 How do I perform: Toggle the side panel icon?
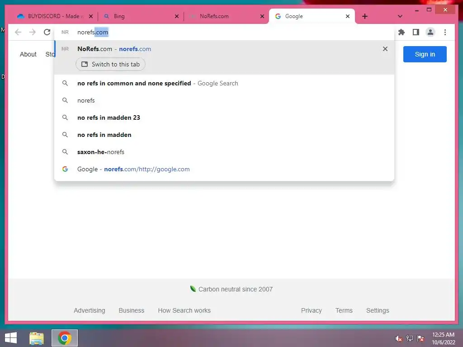[416, 32]
